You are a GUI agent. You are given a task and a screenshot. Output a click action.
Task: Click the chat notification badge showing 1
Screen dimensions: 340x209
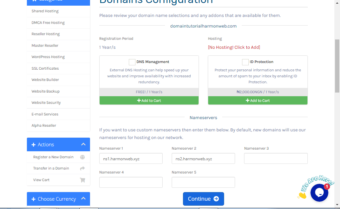327,186
